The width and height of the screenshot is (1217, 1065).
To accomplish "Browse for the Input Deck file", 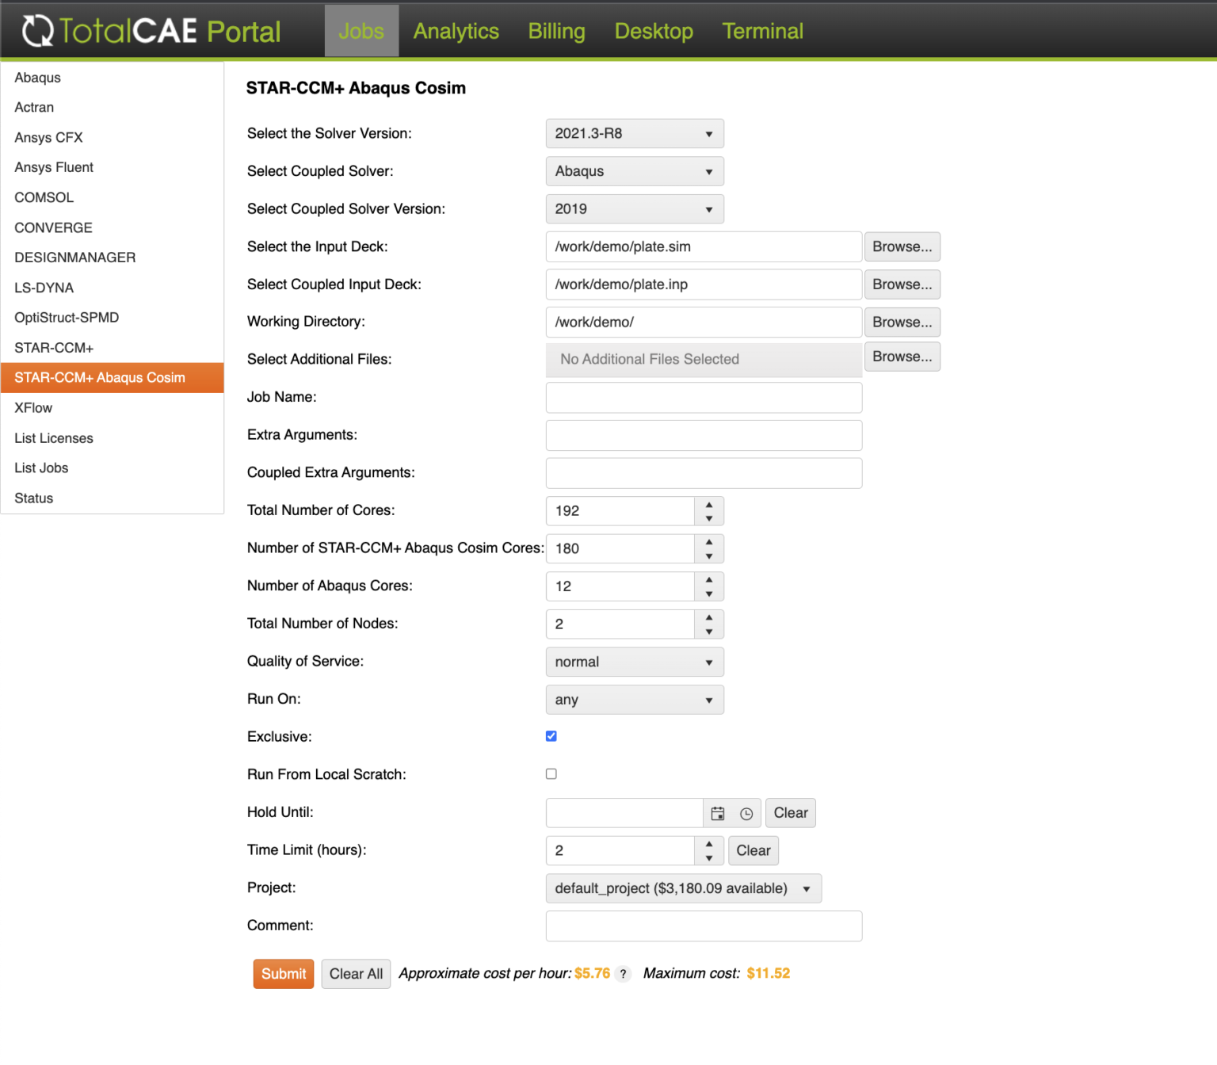I will 902,246.
